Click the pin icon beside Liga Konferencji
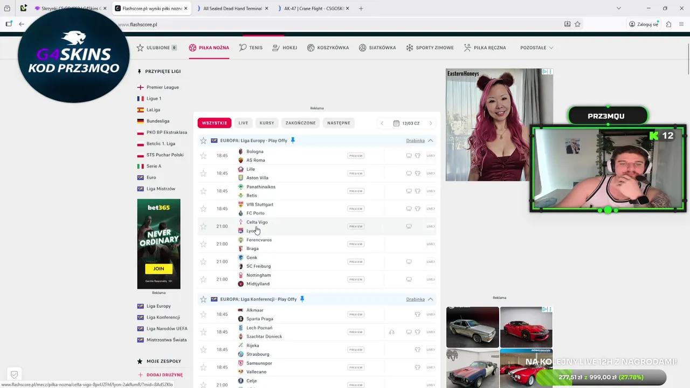This screenshot has width=690, height=388. click(302, 299)
